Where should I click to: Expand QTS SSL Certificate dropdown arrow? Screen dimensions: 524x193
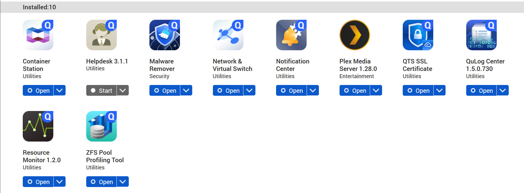click(440, 90)
